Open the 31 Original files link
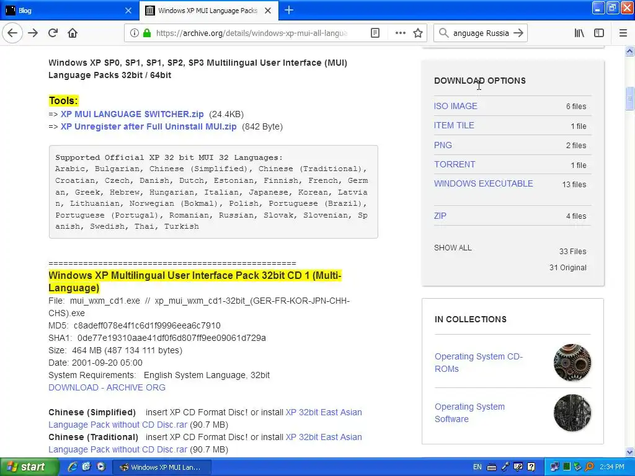The width and height of the screenshot is (635, 476). 568,268
